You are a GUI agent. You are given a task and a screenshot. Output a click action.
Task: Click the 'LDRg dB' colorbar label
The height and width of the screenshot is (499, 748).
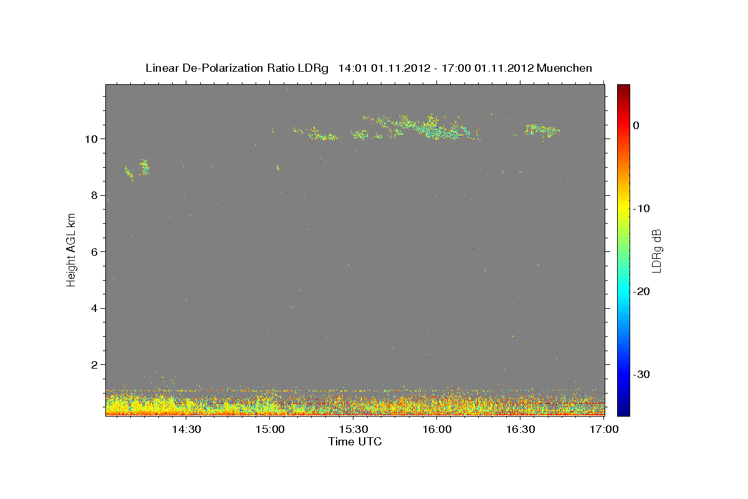pyautogui.click(x=656, y=250)
